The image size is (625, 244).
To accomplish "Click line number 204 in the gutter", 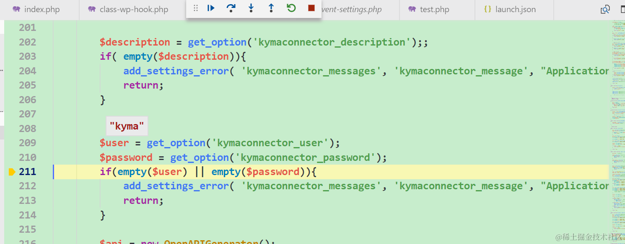I will 28,71.
